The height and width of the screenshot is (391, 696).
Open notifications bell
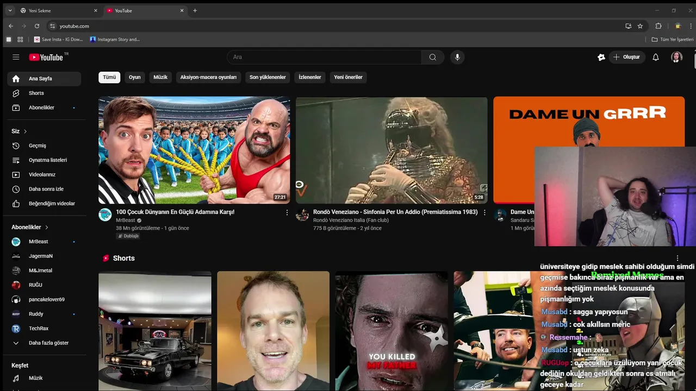[x=656, y=57]
